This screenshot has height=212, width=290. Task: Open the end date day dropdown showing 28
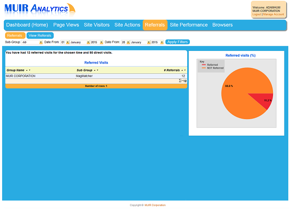pyautogui.click(x=125, y=42)
